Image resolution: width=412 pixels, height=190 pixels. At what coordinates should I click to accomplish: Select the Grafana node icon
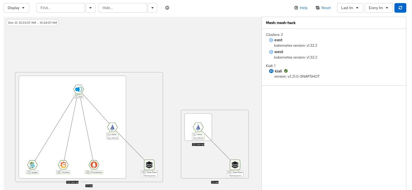[63, 165]
